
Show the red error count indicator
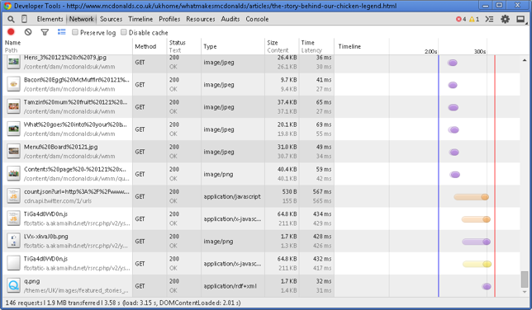click(461, 19)
